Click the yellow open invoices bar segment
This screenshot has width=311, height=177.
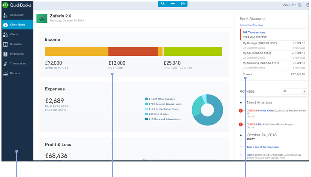point(77,51)
